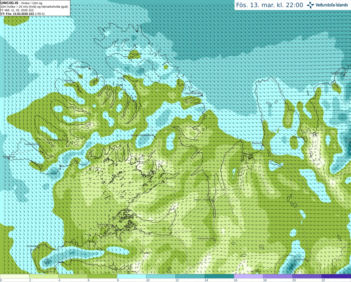Pick the above-22 m/s dark indigo legend swatch
The image size is (351, 282).
tap(336, 276)
